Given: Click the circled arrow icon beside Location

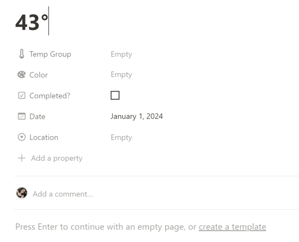Looking at the screenshot, I should [x=22, y=137].
